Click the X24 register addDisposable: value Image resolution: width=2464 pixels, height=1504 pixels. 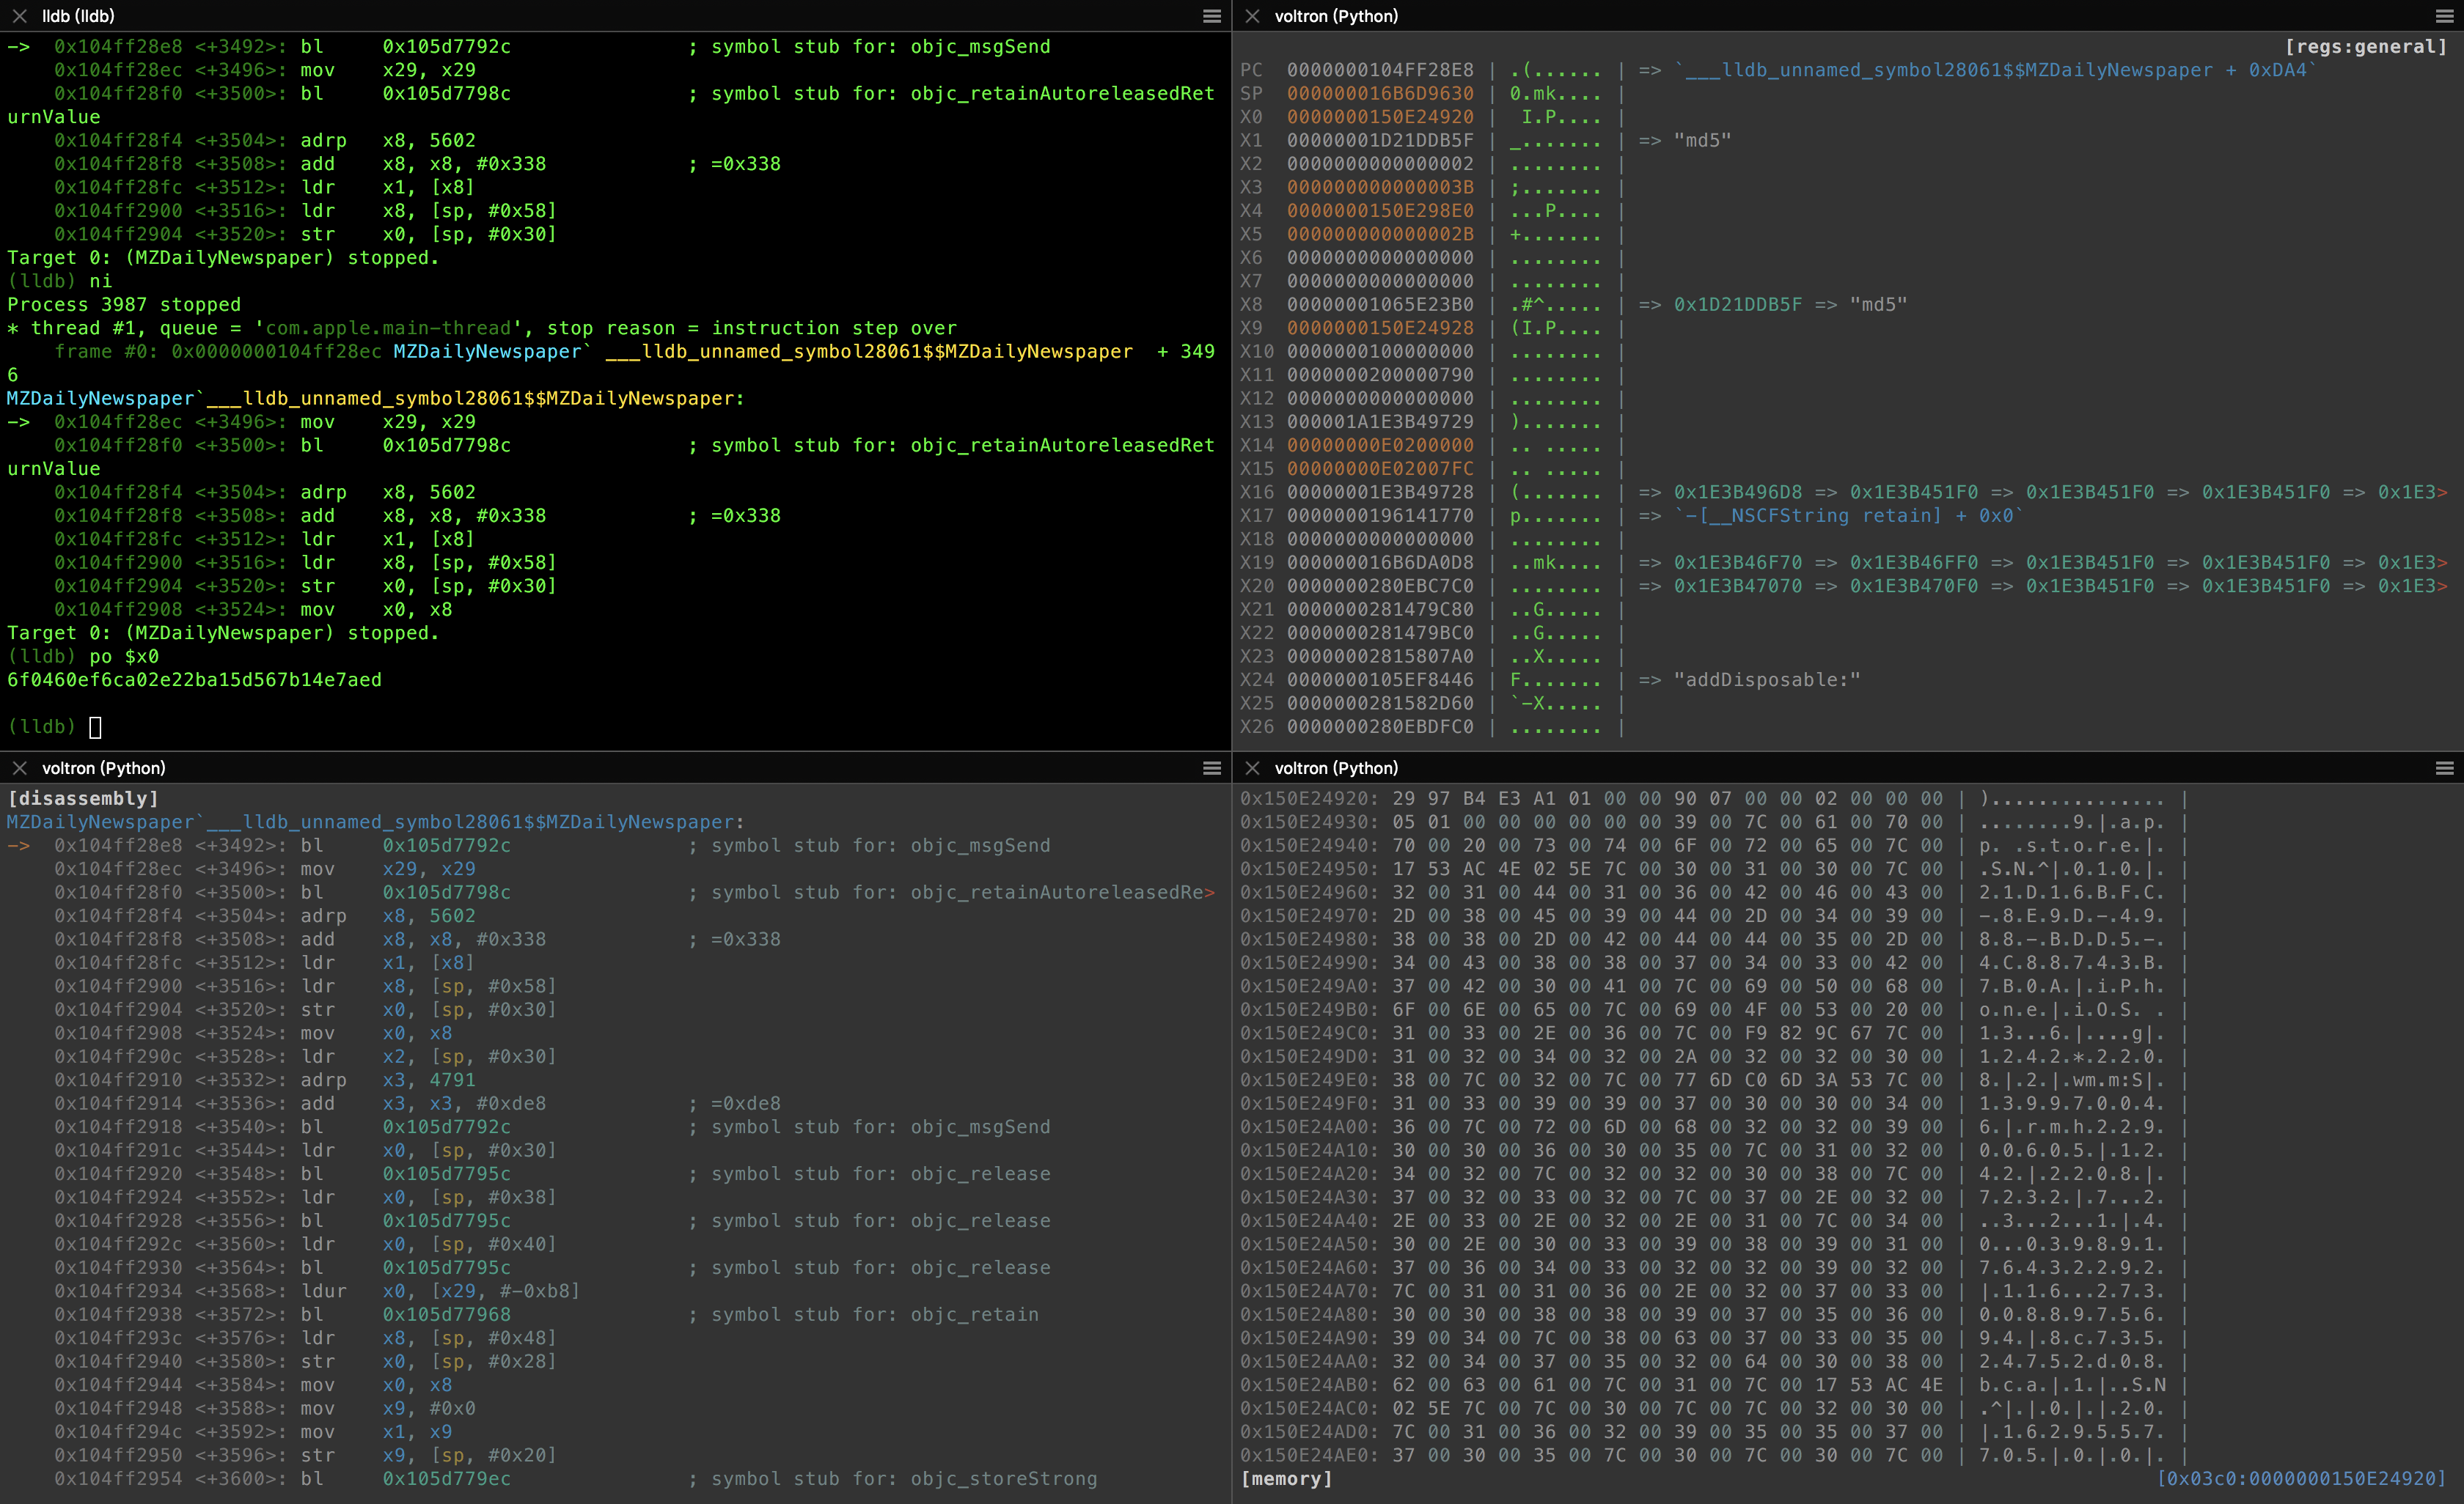point(1766,679)
